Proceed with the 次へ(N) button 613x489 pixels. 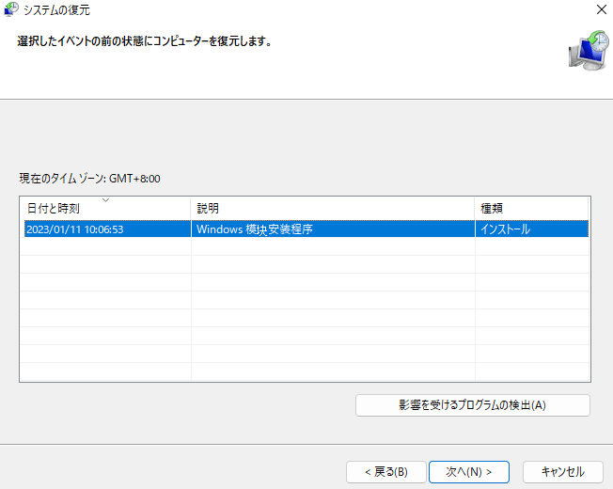click(468, 471)
